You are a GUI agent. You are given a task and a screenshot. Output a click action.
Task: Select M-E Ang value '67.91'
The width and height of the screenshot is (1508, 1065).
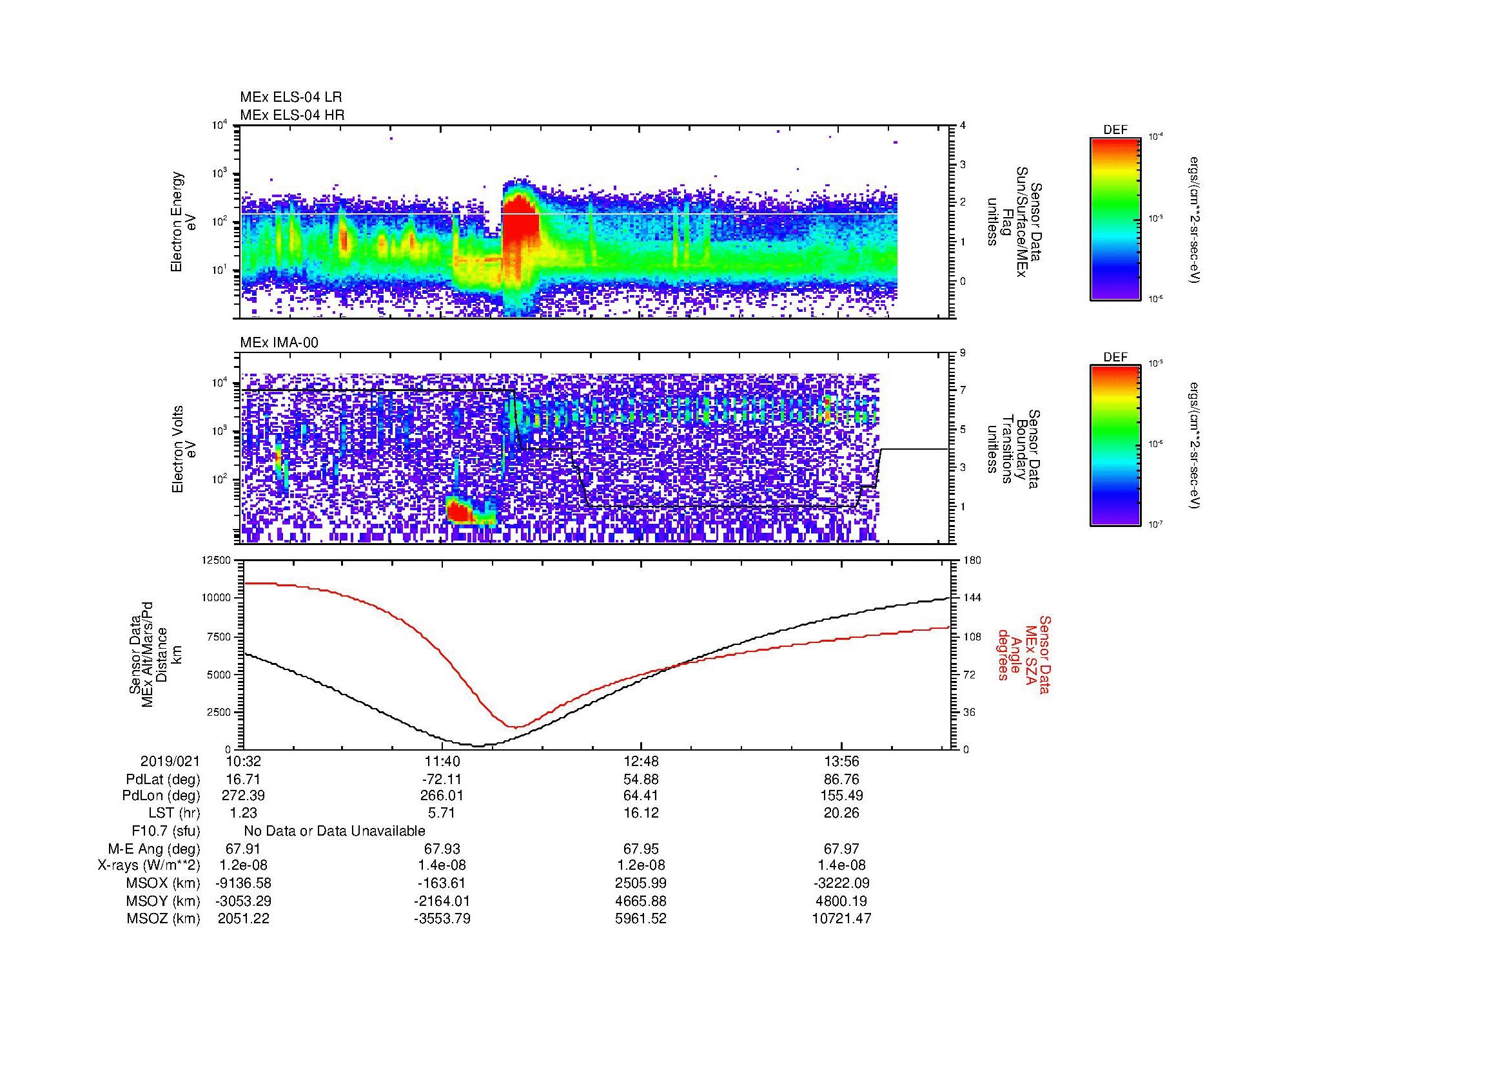point(244,849)
